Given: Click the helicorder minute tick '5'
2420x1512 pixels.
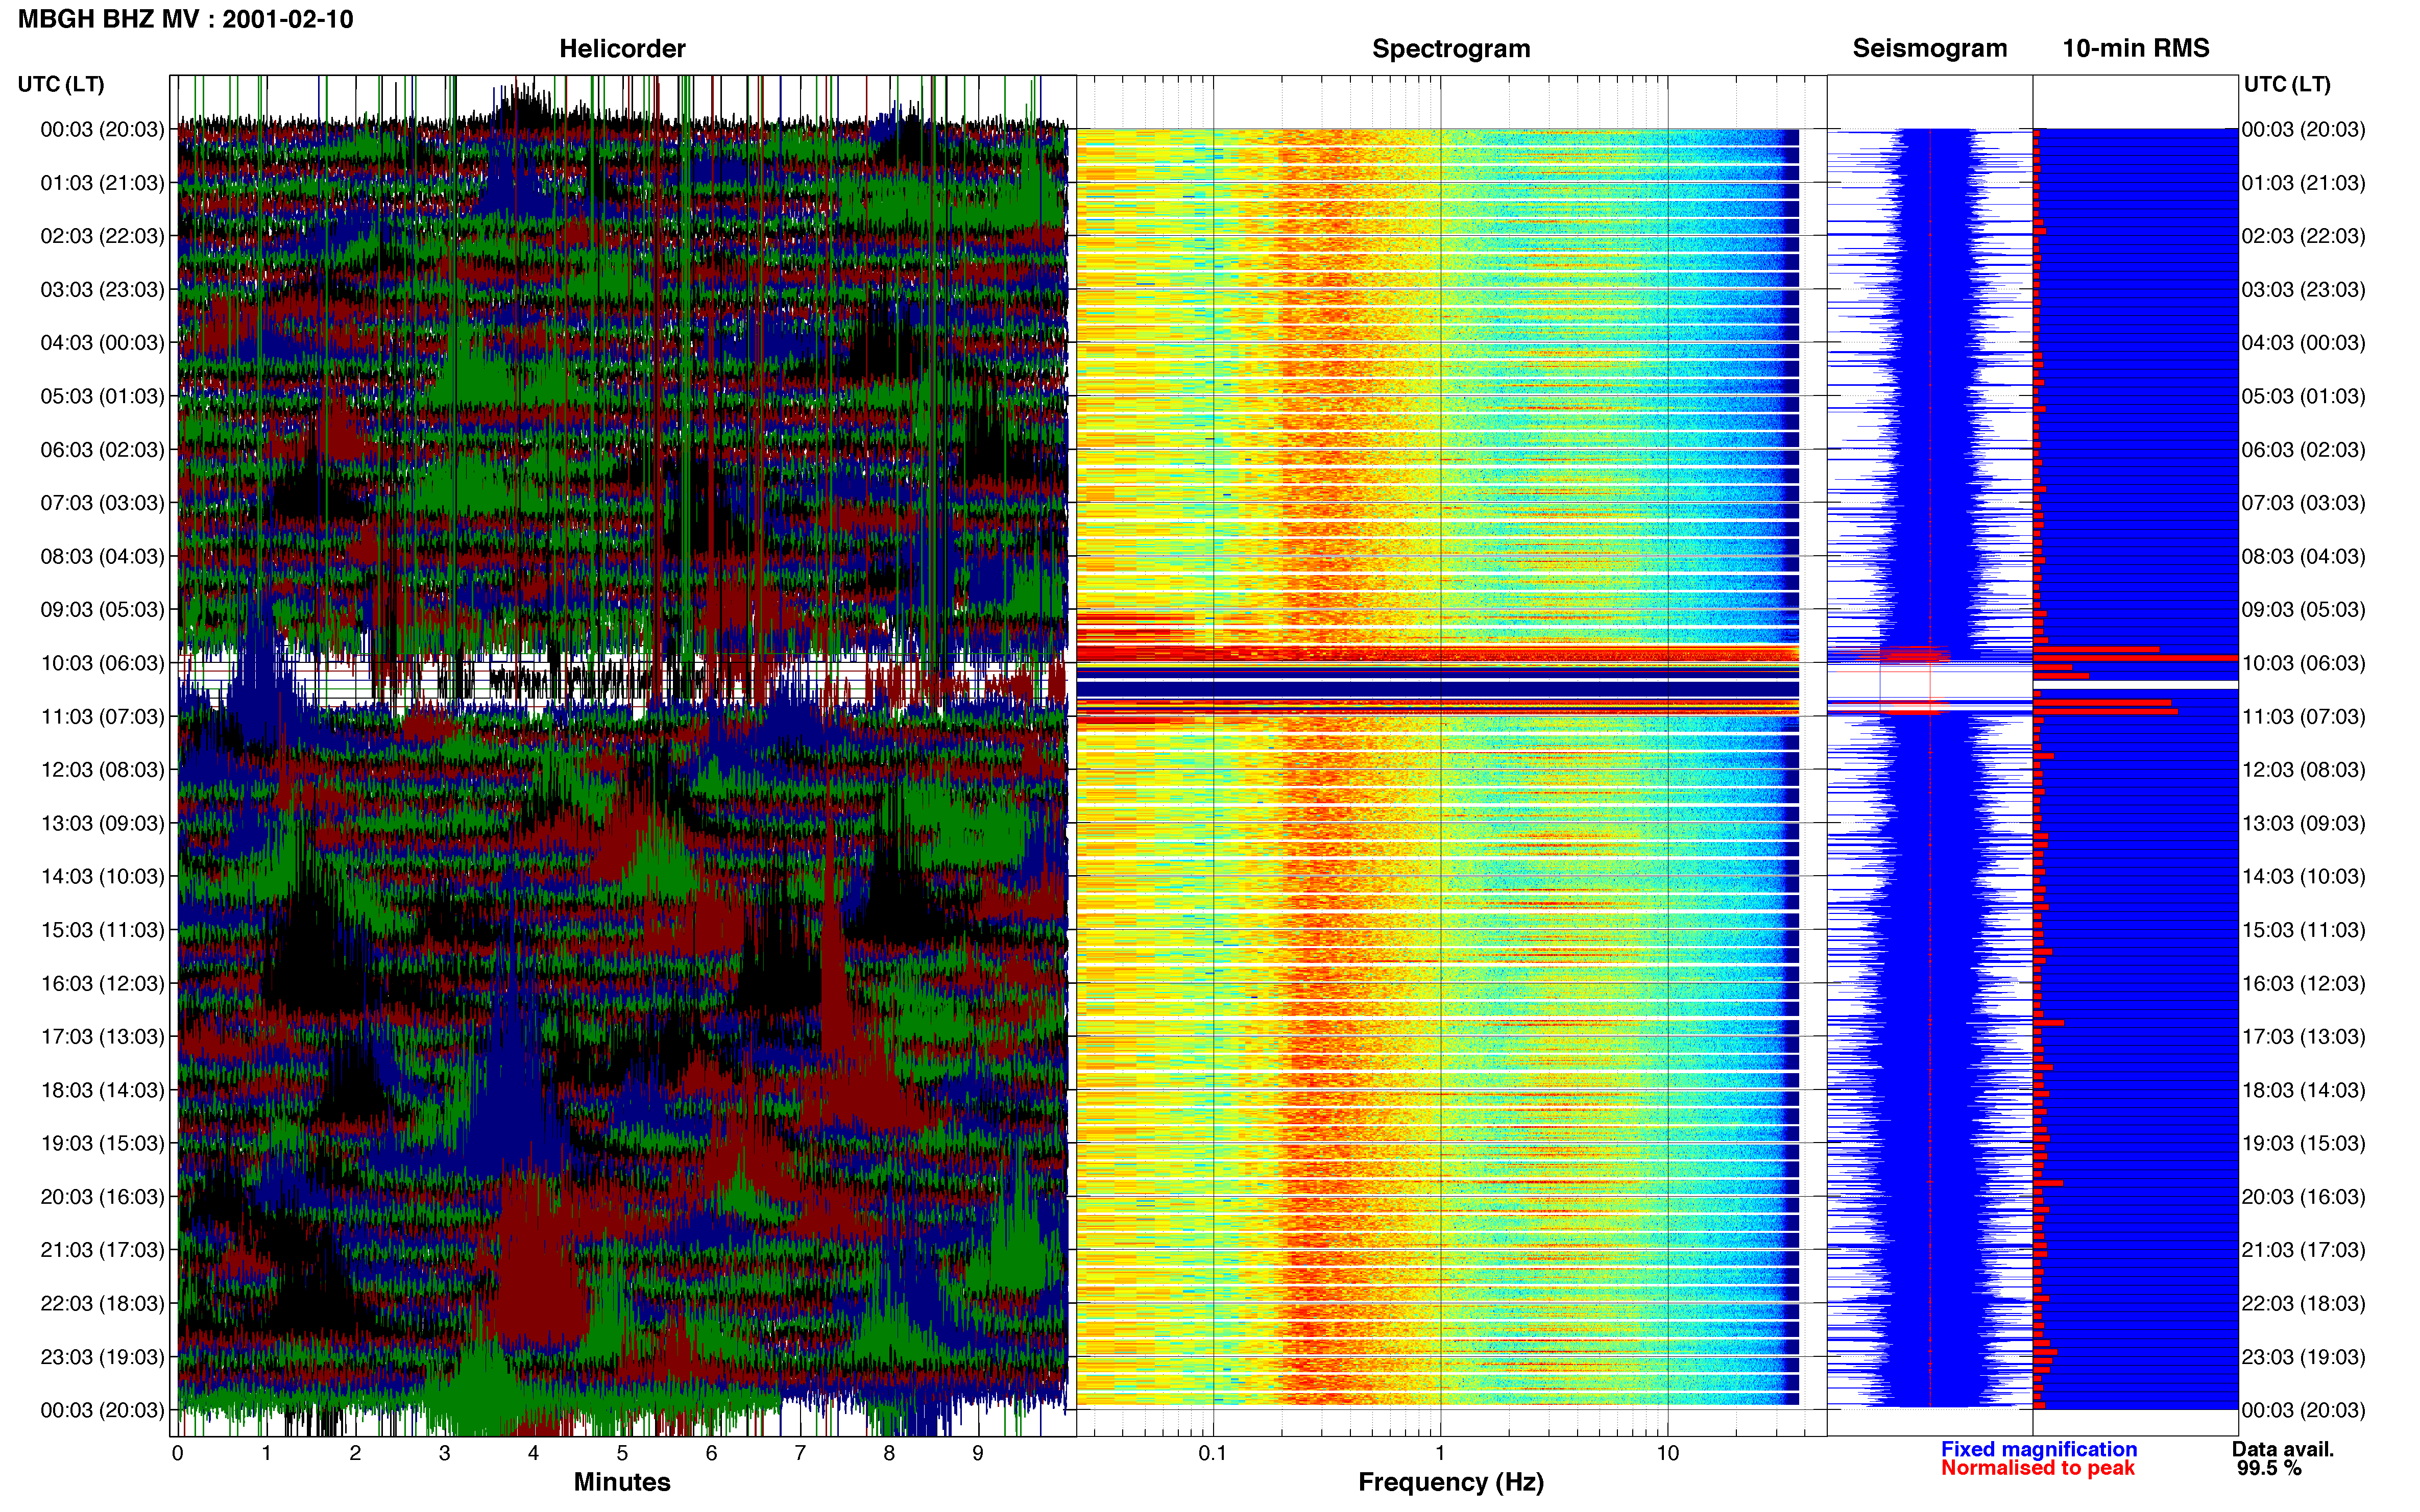Looking at the screenshot, I should click(622, 1453).
